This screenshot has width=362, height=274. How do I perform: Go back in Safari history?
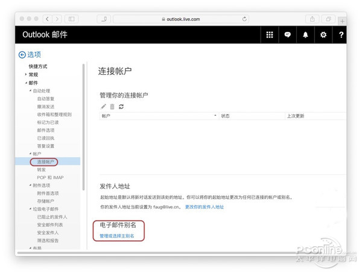point(47,19)
